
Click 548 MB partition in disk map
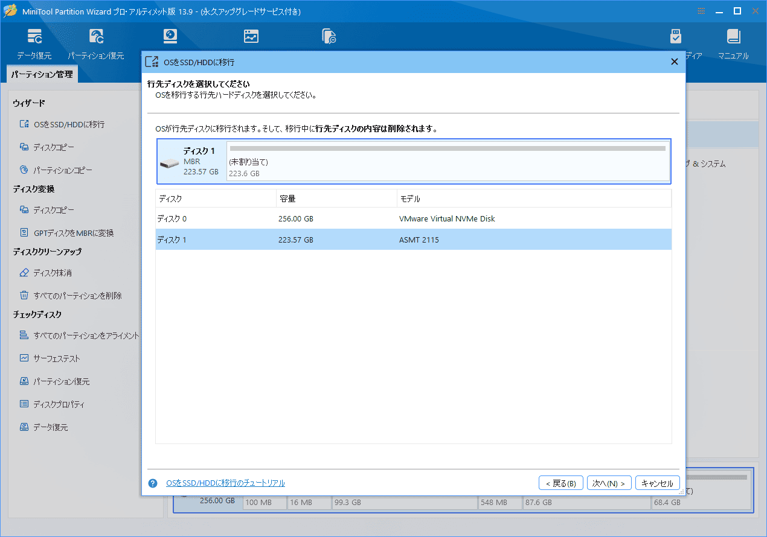coord(499,502)
